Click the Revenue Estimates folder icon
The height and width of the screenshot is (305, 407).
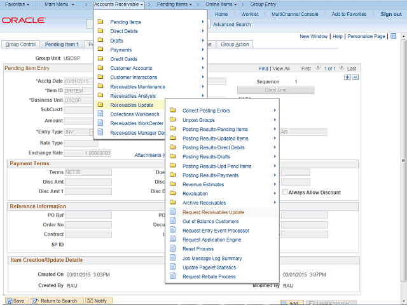tap(173, 184)
